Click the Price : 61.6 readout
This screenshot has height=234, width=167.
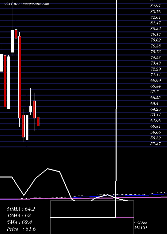coord(21,229)
